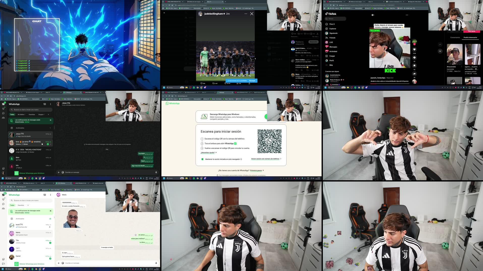Dismiss the notifications banner in dark WhatsApp

click(x=50, y=120)
